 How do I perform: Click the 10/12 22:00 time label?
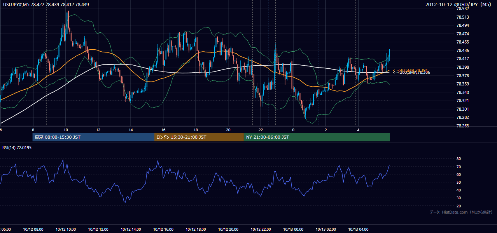tap(261, 230)
